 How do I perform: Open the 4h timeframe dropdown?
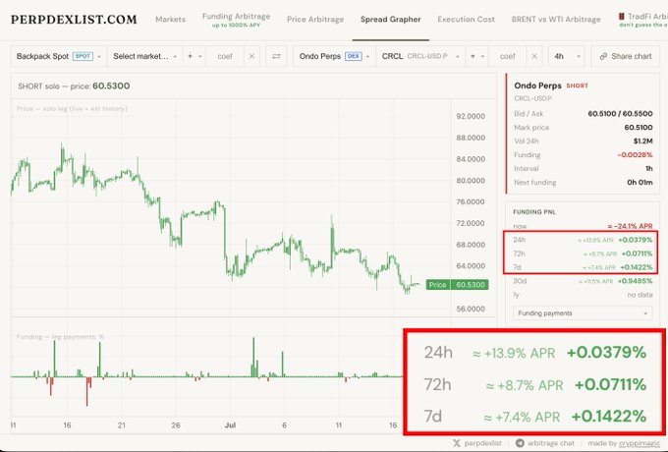pyautogui.click(x=567, y=56)
